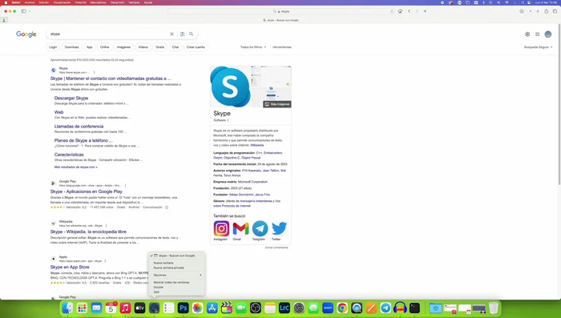The height and width of the screenshot is (318, 561).
Task: Open sidebar dropdown arrow in Safari toolbar
Action: click(30, 11)
